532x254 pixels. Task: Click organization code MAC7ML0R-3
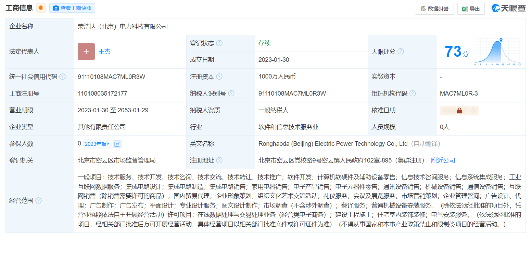tap(459, 94)
